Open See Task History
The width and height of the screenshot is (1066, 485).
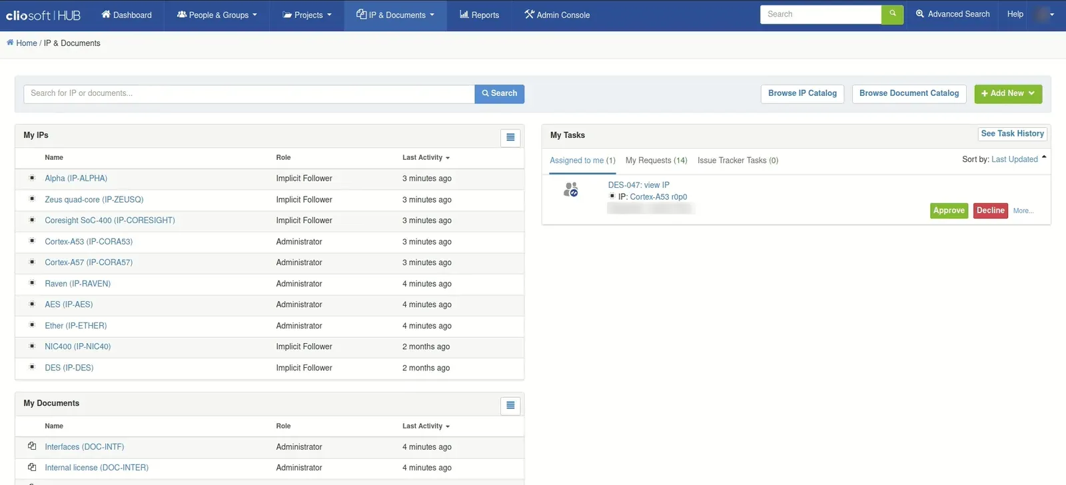[1012, 134]
